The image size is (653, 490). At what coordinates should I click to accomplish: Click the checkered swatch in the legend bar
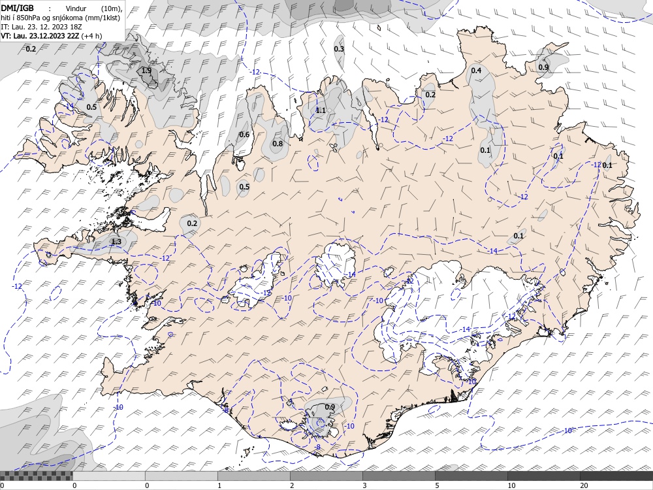point(36,476)
